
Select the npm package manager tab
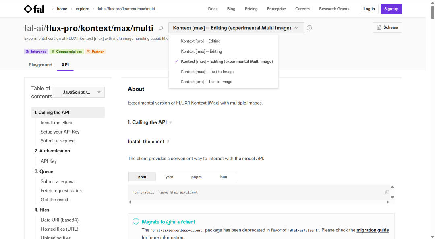(142, 177)
